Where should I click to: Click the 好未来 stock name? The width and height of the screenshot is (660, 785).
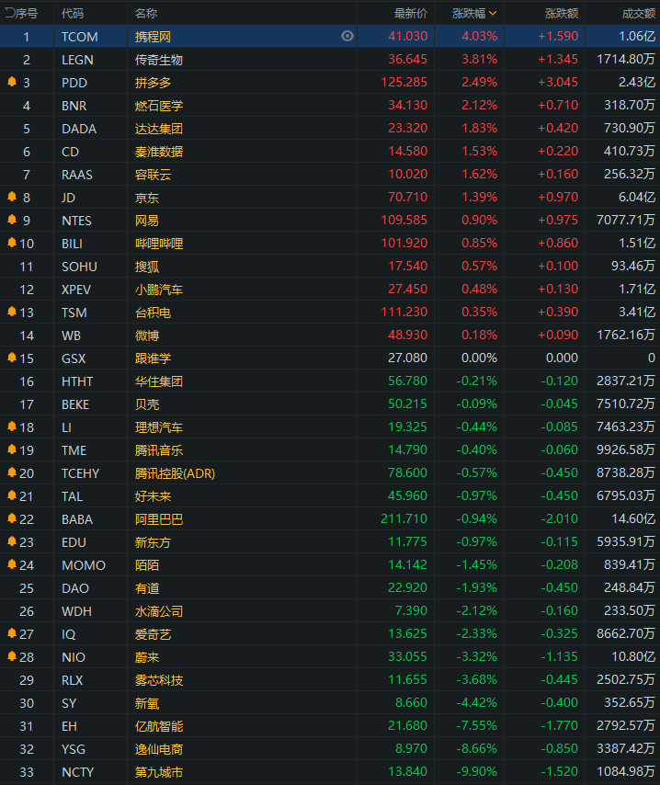pos(153,496)
